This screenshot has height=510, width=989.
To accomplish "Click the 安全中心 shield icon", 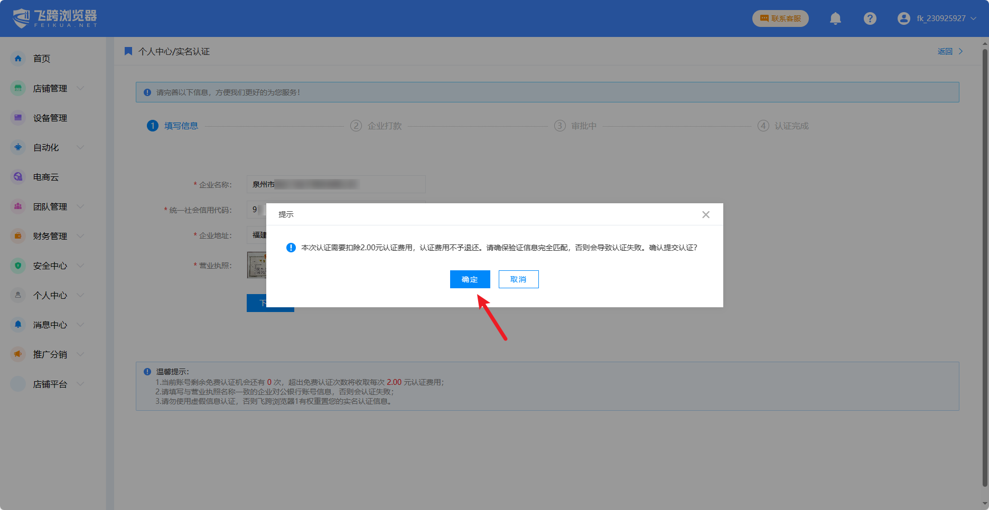I will click(x=18, y=266).
